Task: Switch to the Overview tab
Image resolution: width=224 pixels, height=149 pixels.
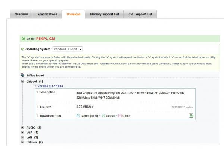Action: point(21,14)
